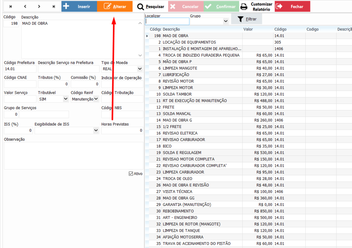Go to next record arrow

(39, 7)
